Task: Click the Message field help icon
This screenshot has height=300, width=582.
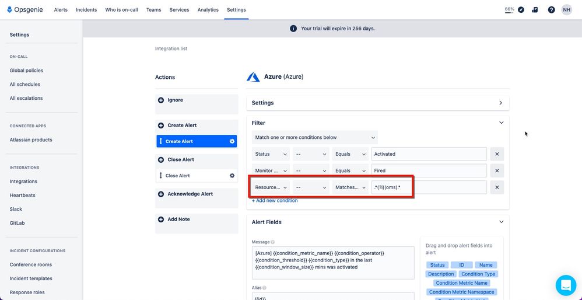Action: 273,242
